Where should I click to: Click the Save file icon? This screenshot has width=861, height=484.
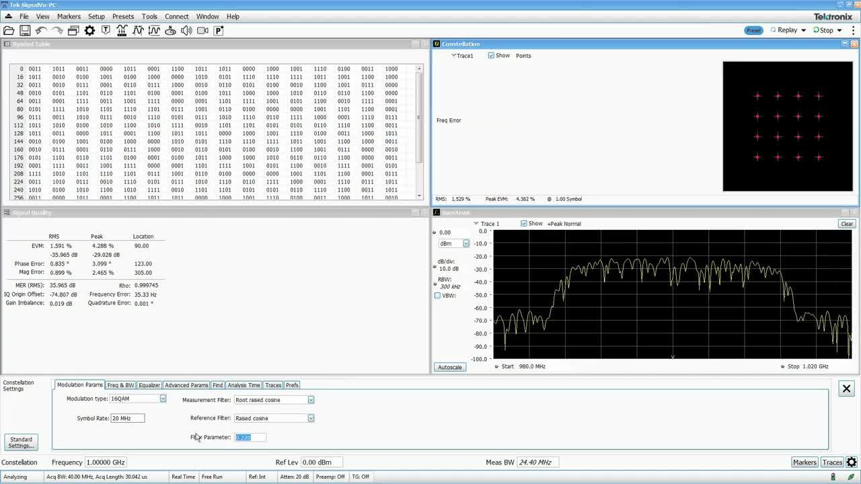[25, 30]
